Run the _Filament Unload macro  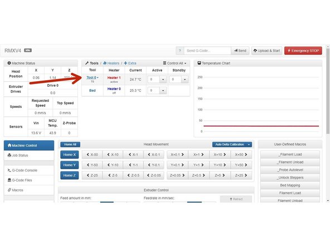[290, 162]
